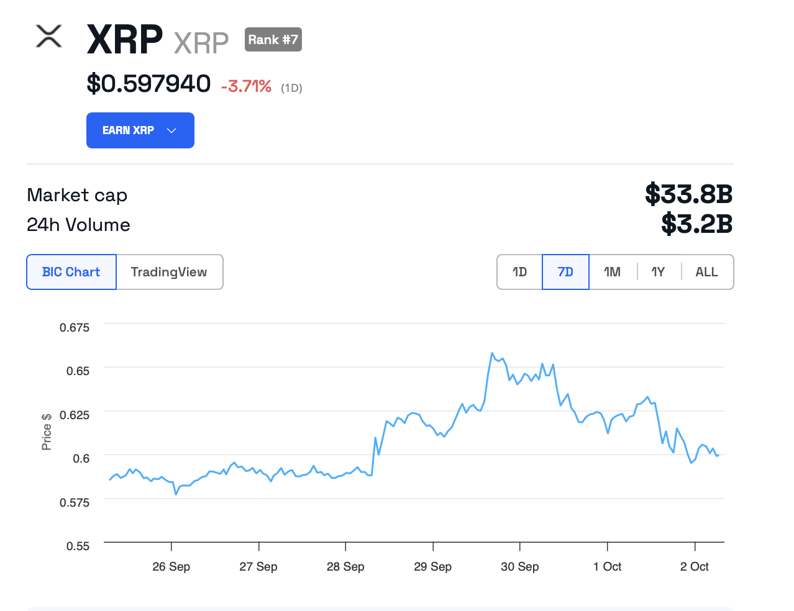
Task: Click the Price $ axis label
Action: (x=47, y=432)
